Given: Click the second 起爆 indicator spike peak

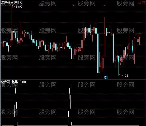Looking at the screenshot, I should 70,85.
